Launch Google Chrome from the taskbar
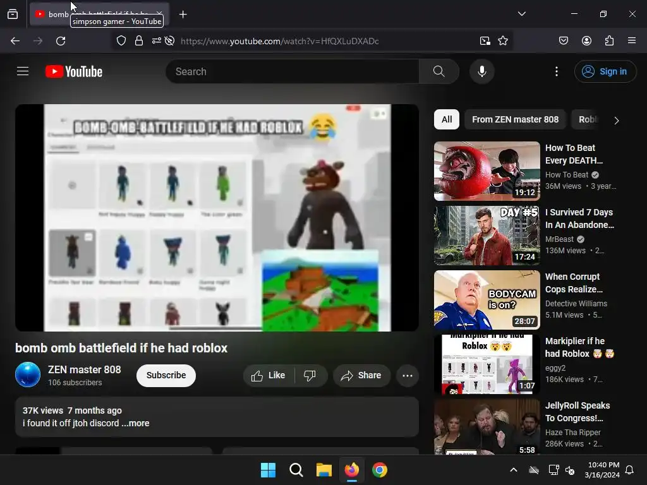Viewport: 647px width, 485px height. point(380,470)
